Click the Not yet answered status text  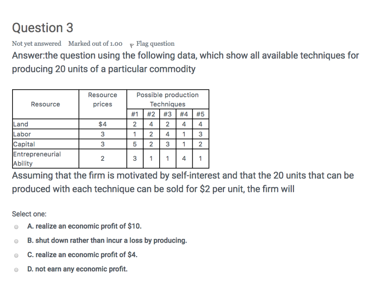click(x=36, y=43)
